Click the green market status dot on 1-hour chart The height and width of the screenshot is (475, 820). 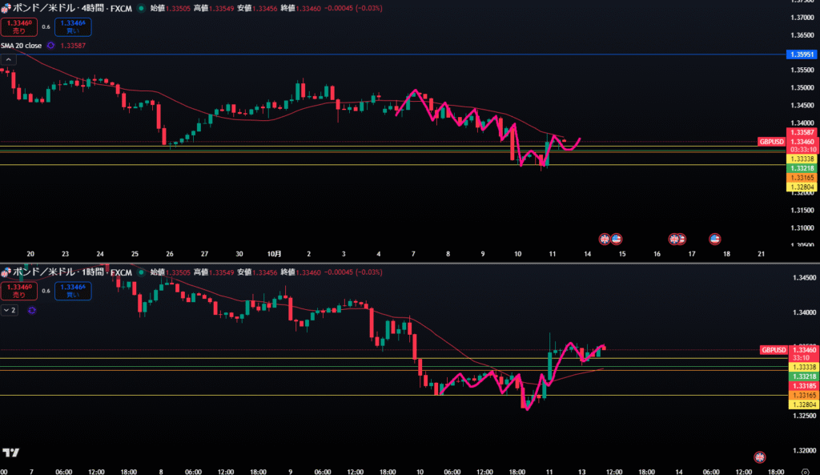click(x=142, y=272)
